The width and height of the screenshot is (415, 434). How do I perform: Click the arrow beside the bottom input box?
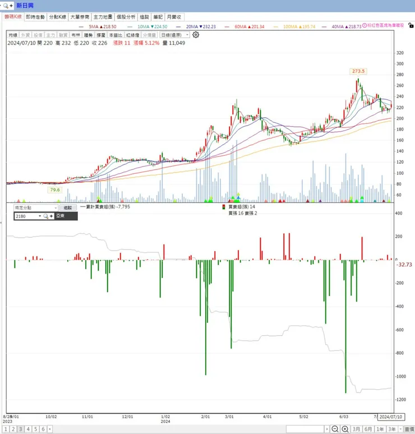click(327, 429)
